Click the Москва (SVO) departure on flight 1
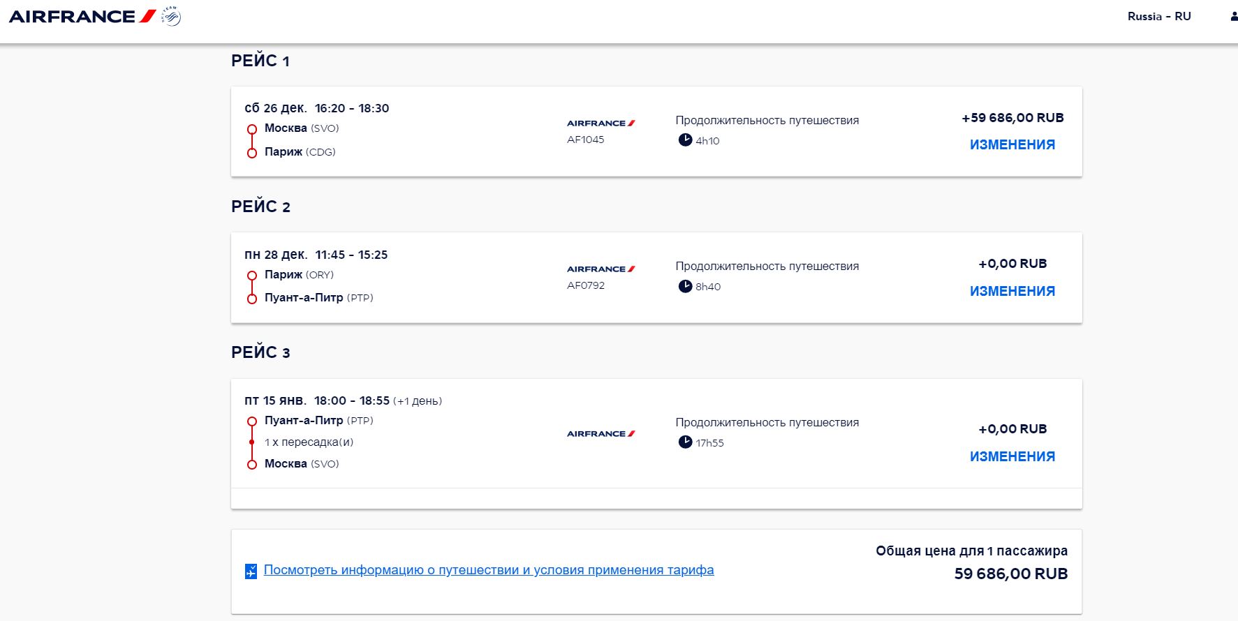 302,128
